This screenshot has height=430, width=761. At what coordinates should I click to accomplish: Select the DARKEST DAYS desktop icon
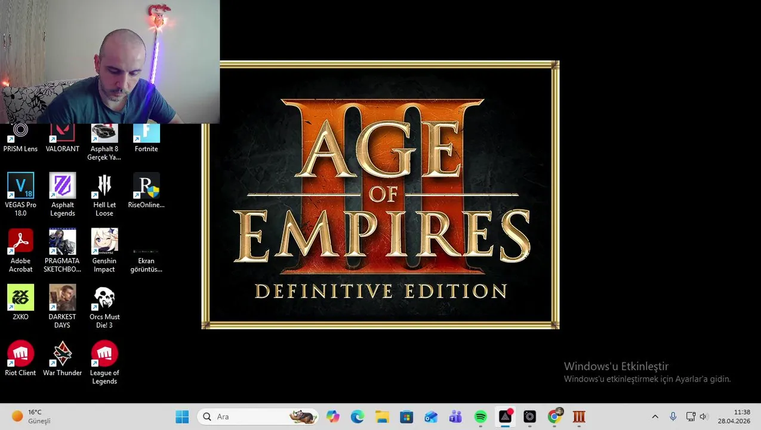62,306
